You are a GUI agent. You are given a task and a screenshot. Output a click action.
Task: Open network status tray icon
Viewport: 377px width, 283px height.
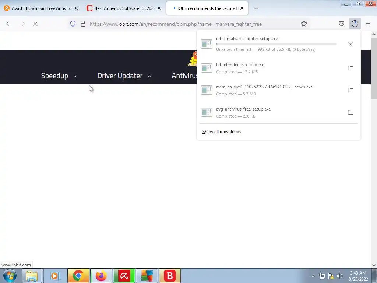(x=322, y=276)
